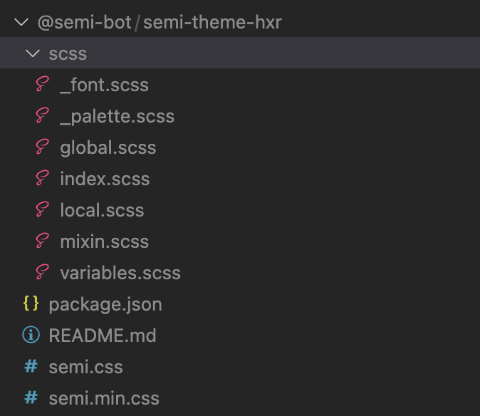480x416 pixels.
Task: Click the curly braces icon for package.json
Action: (x=31, y=303)
